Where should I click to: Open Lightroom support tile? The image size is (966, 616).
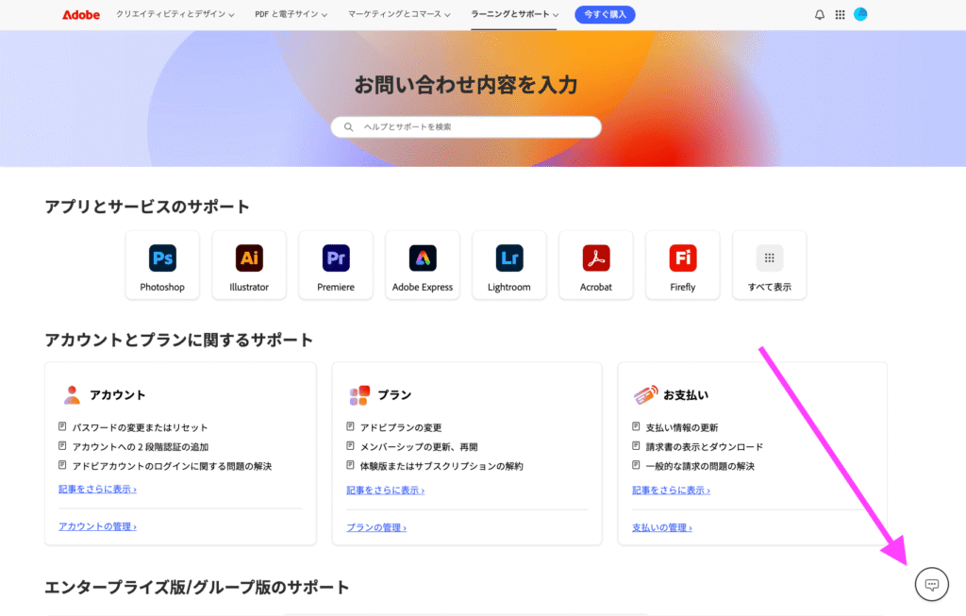coord(509,265)
